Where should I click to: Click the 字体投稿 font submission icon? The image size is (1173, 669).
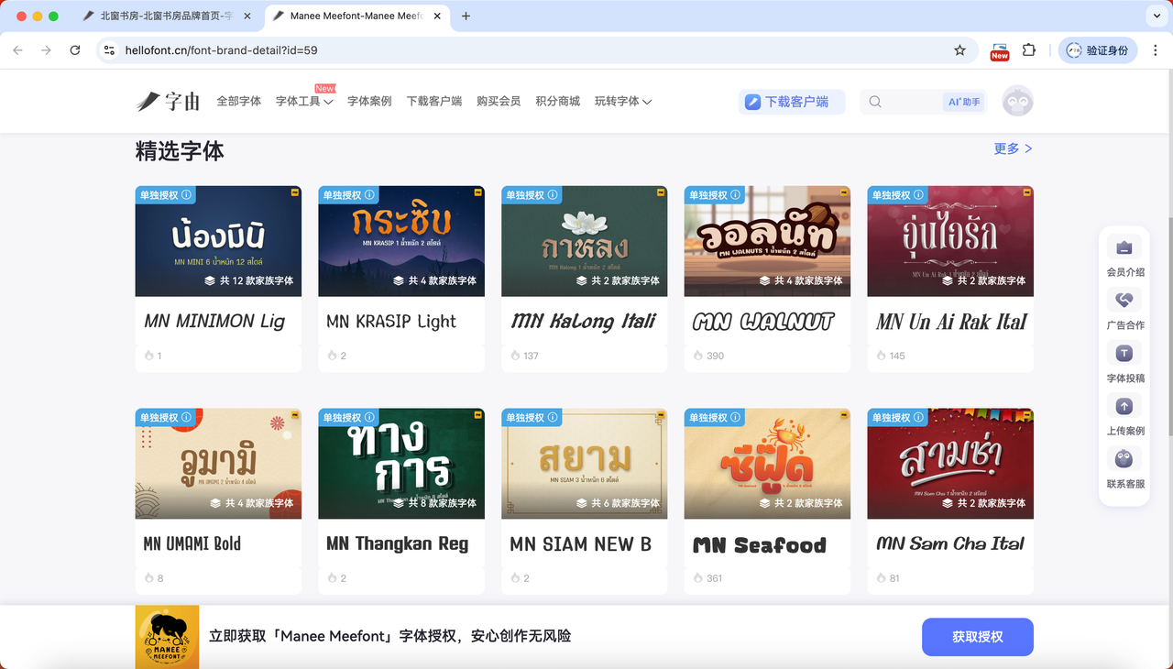coord(1124,354)
